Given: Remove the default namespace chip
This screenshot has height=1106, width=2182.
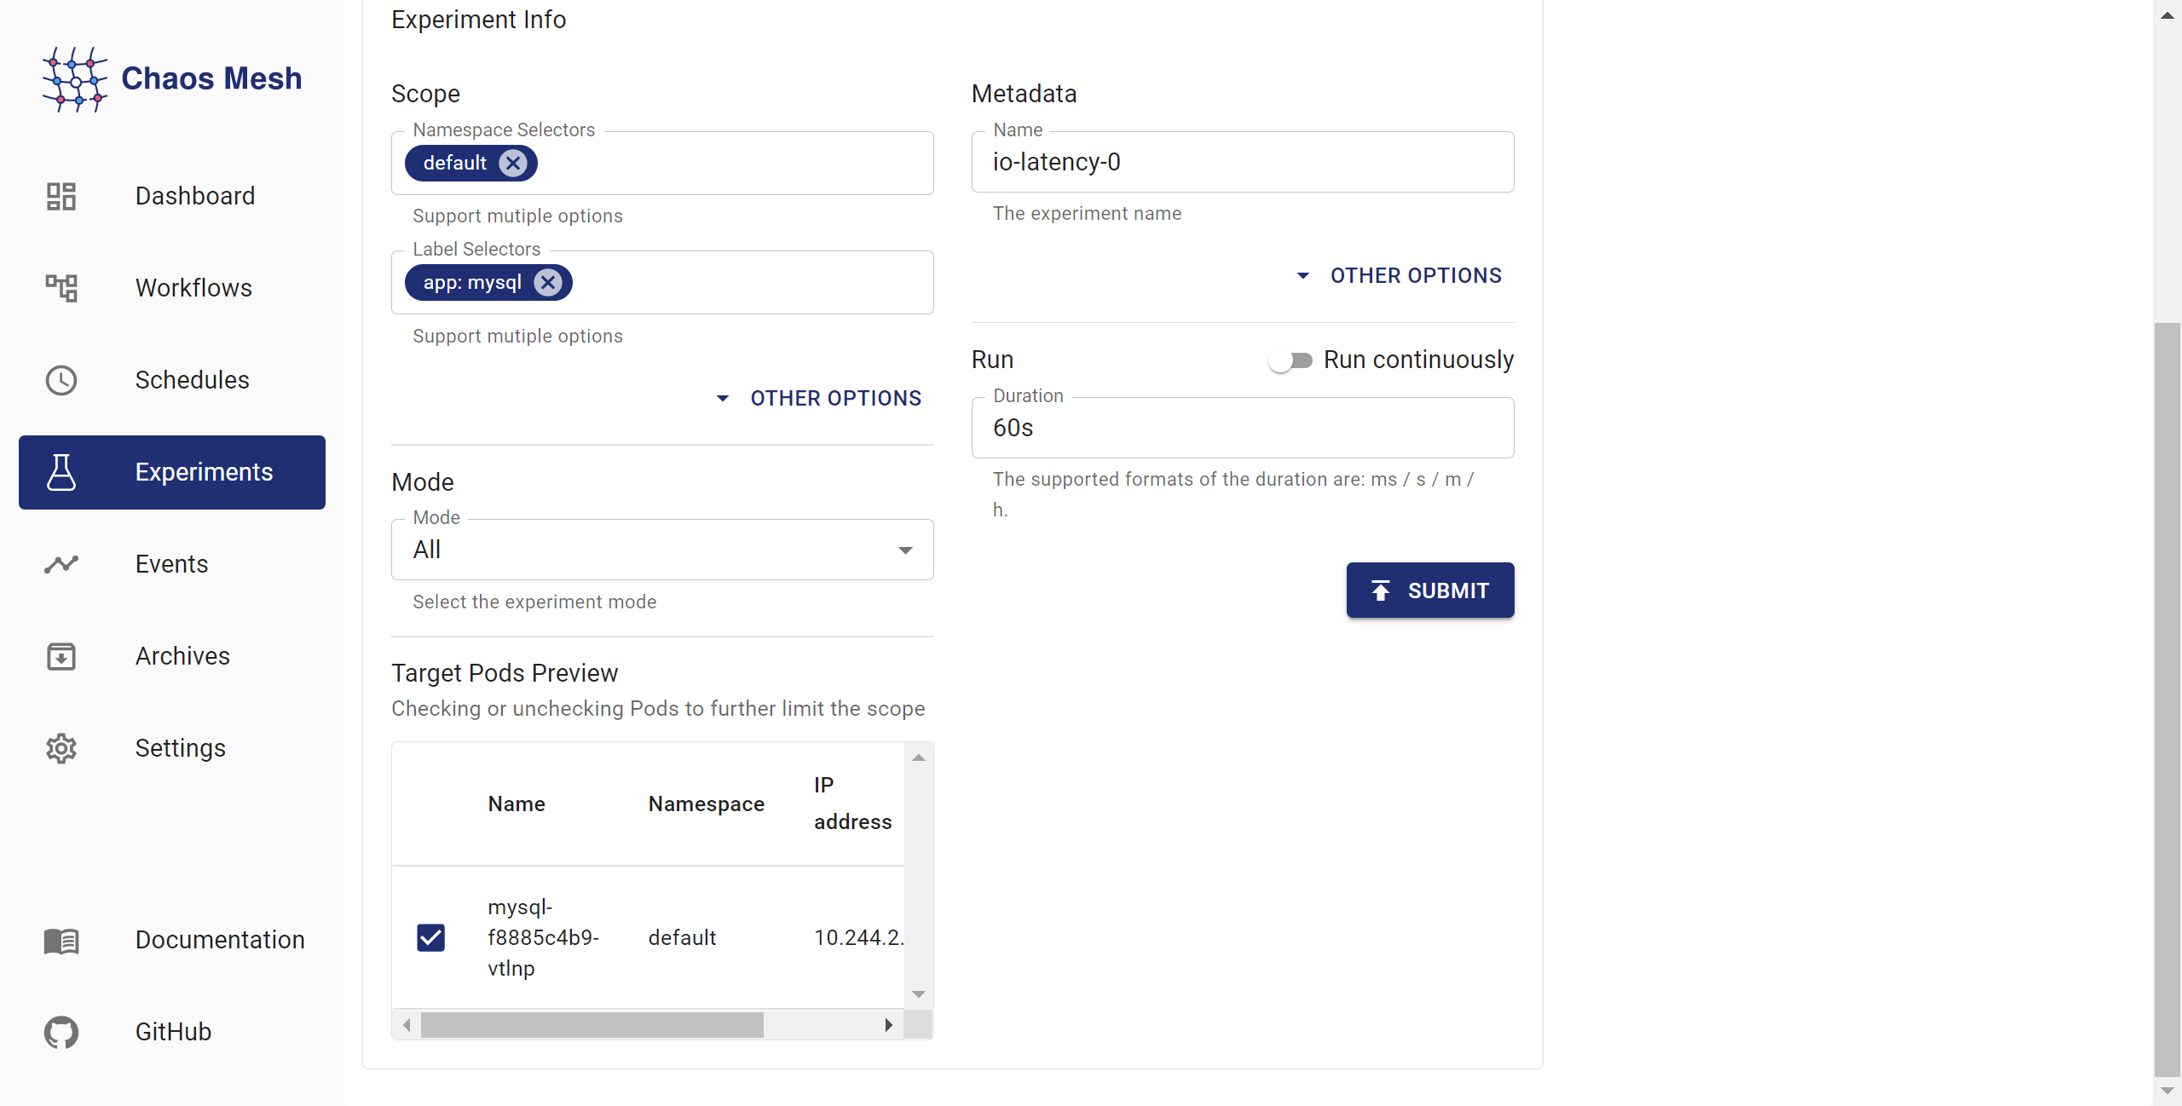Looking at the screenshot, I should point(513,163).
